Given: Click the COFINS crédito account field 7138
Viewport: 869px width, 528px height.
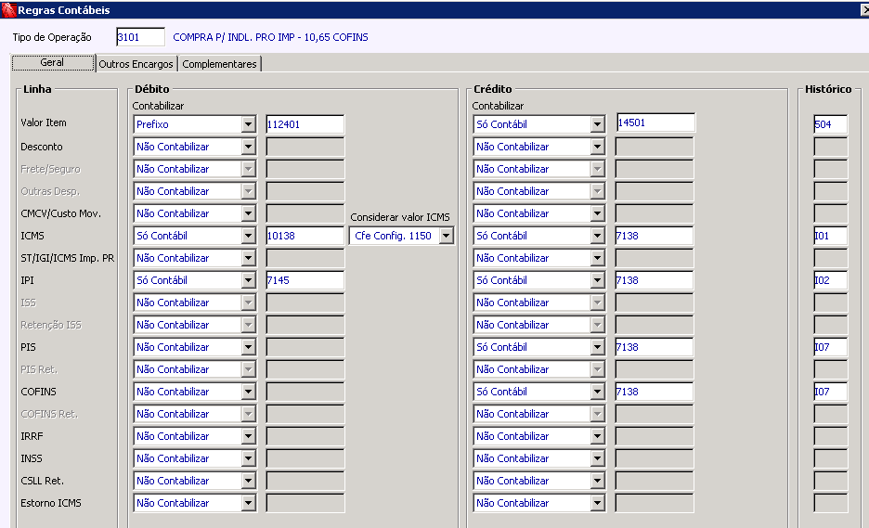Looking at the screenshot, I should point(654,392).
